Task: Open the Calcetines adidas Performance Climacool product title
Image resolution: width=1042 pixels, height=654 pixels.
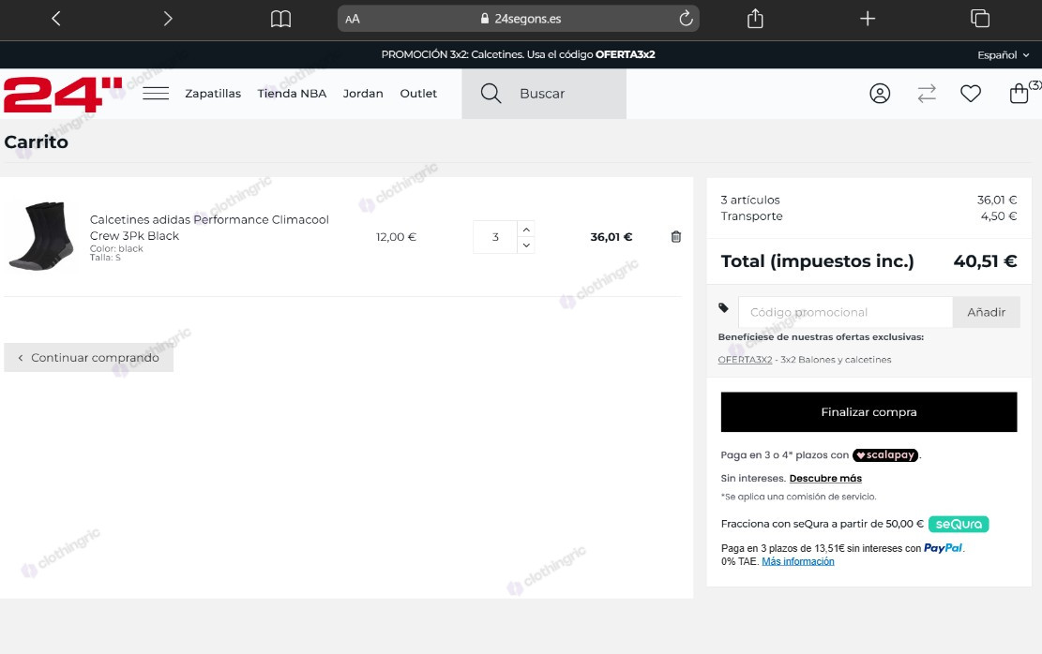Action: (x=209, y=228)
